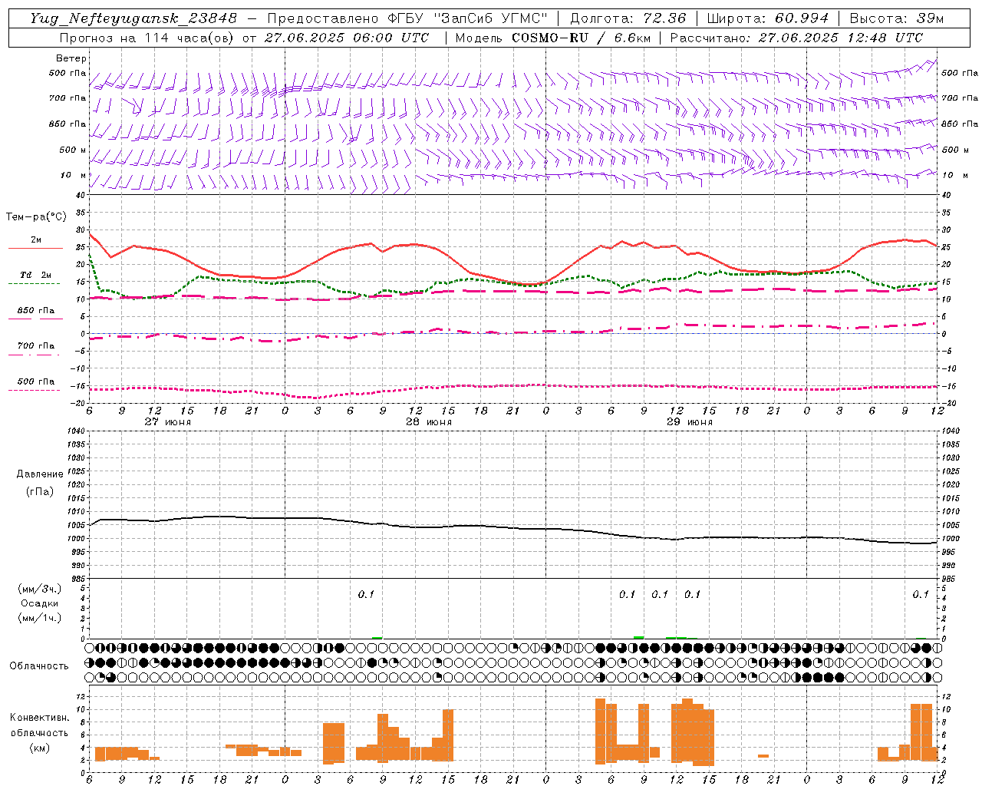
Task: Click the '28 июня' date label
Action: click(x=428, y=422)
